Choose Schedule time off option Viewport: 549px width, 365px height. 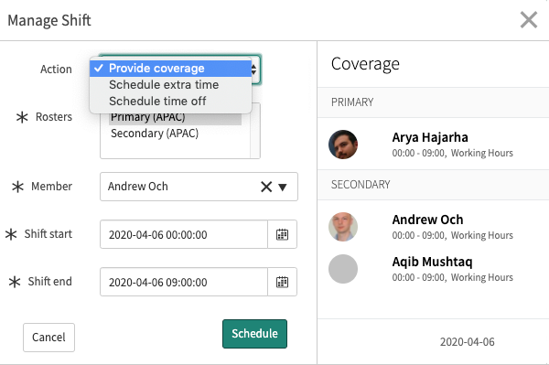pyautogui.click(x=170, y=102)
